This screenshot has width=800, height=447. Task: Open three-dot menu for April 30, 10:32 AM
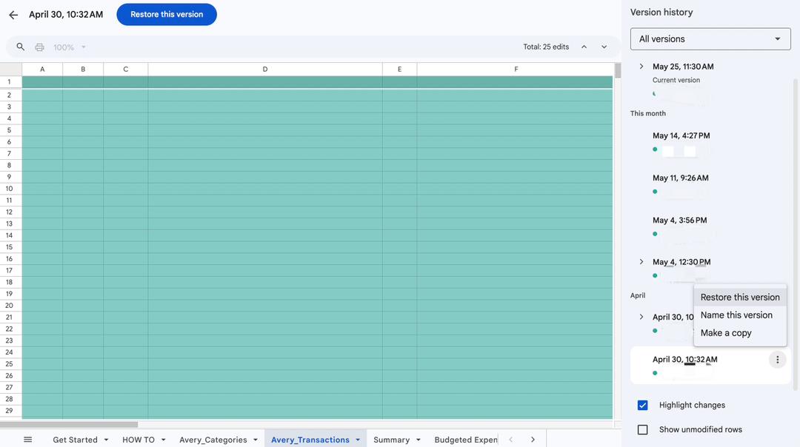click(778, 360)
